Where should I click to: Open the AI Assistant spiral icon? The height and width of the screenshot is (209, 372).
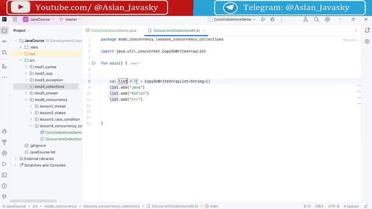pyautogui.click(x=367, y=41)
